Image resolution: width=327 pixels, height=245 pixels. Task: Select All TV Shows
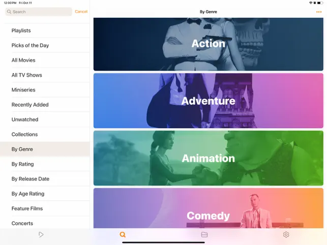tap(45, 75)
